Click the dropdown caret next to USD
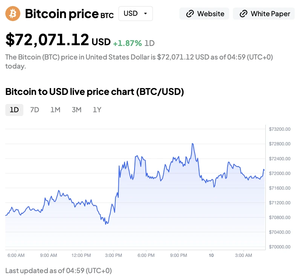The image size is (297, 278). [x=145, y=14]
